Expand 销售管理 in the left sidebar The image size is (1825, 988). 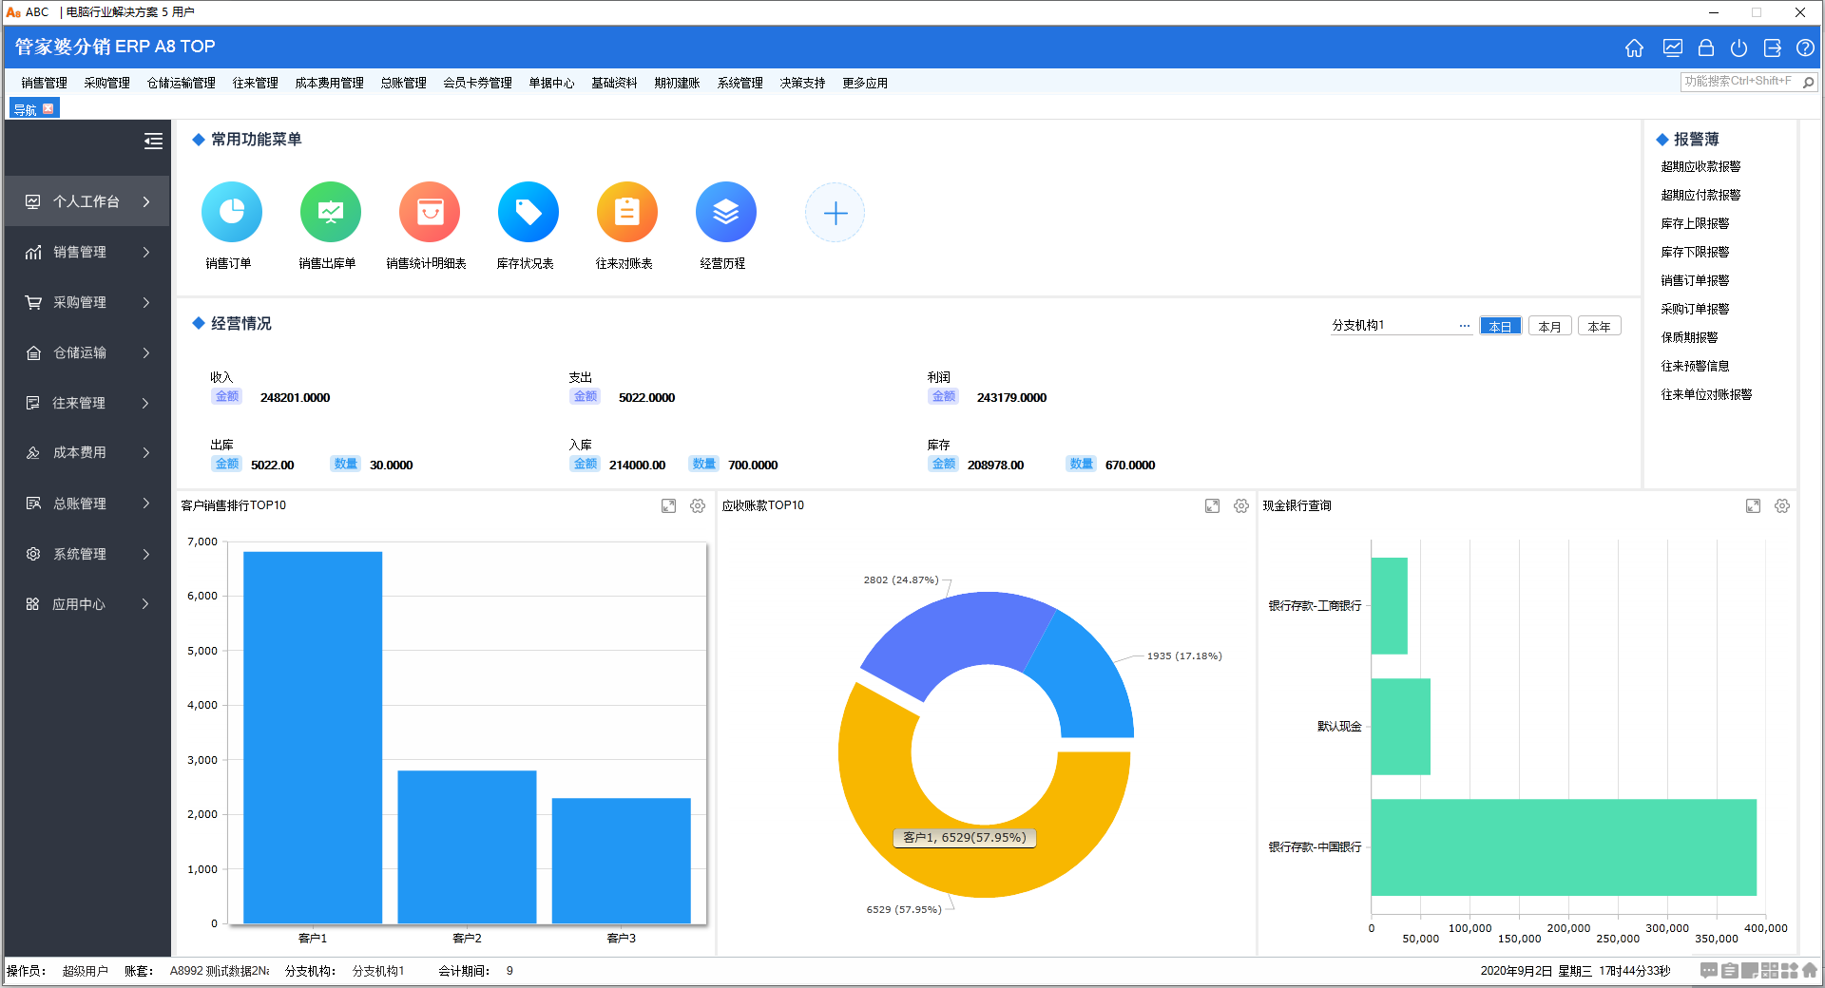86,252
